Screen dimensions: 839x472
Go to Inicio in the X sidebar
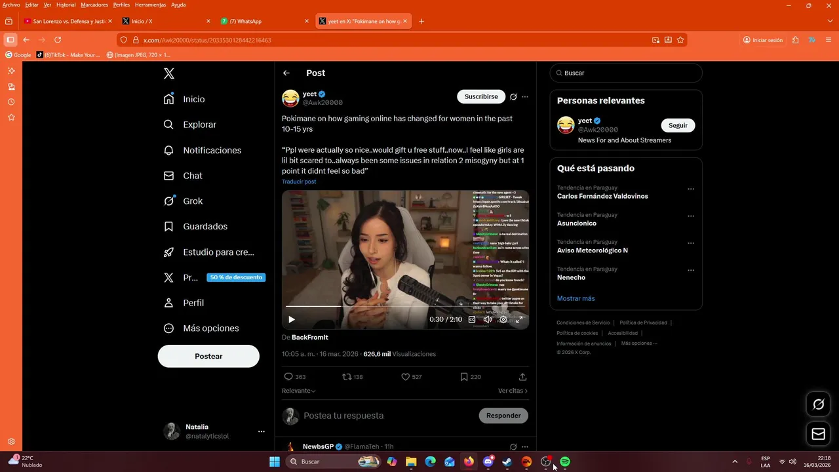(x=184, y=99)
